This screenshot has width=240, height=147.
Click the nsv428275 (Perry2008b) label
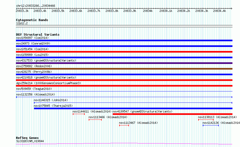[x=34, y=72]
